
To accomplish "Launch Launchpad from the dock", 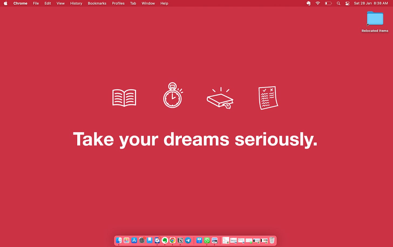I will tap(126, 240).
